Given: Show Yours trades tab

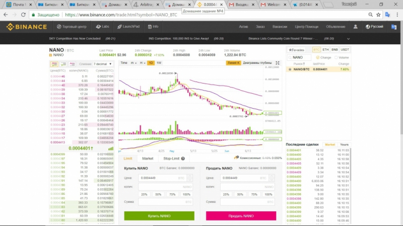Looking at the screenshot, I should [344, 144].
